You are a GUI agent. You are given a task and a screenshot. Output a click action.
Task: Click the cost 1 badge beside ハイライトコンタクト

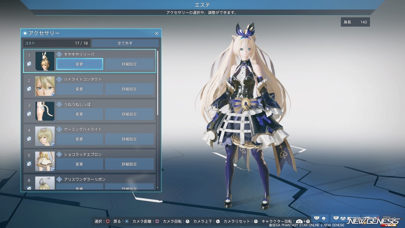(x=59, y=79)
